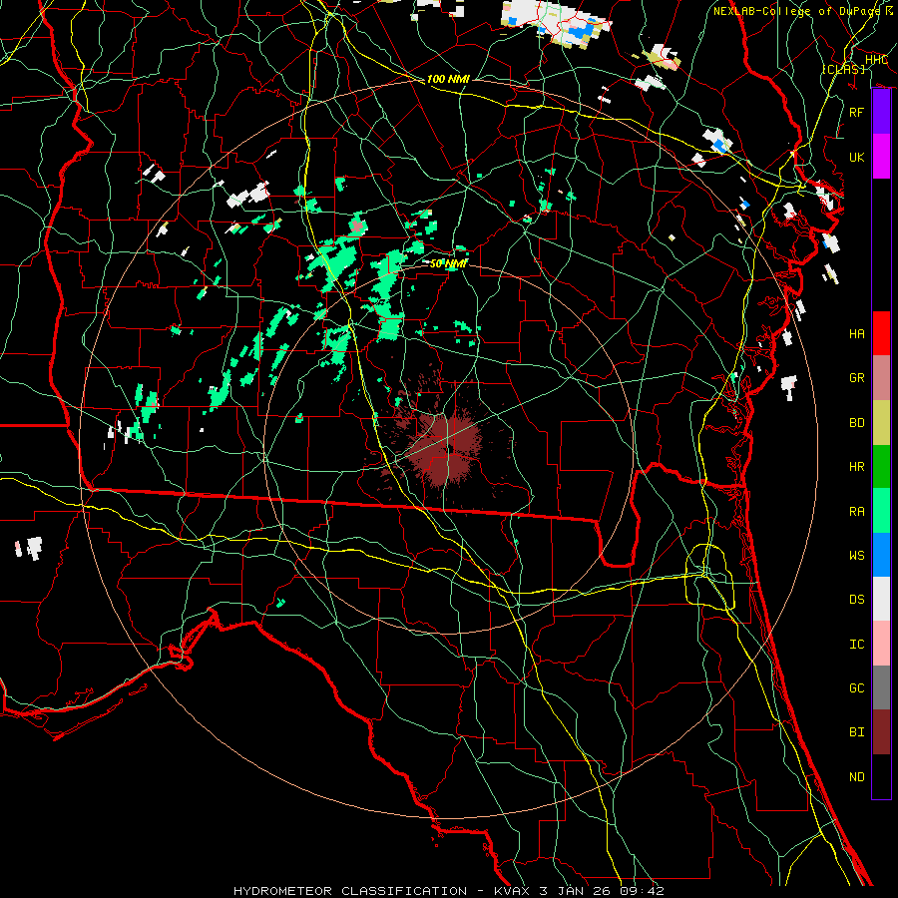The width and height of the screenshot is (898, 898).
Task: Click the 50 NMI range ring label
Action: tap(448, 263)
